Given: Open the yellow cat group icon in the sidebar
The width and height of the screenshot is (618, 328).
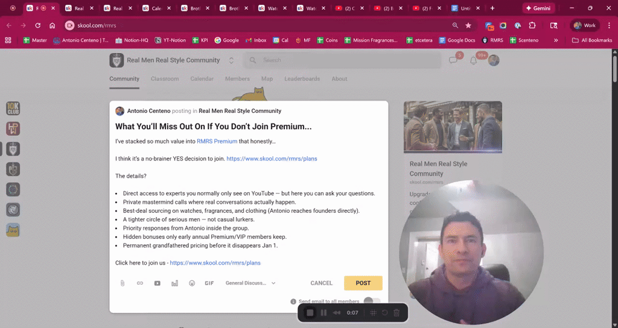Looking at the screenshot, I should click(x=13, y=230).
